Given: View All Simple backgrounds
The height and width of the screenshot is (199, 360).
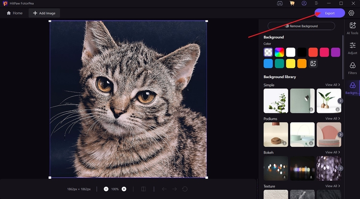Looking at the screenshot, I should point(333,85).
